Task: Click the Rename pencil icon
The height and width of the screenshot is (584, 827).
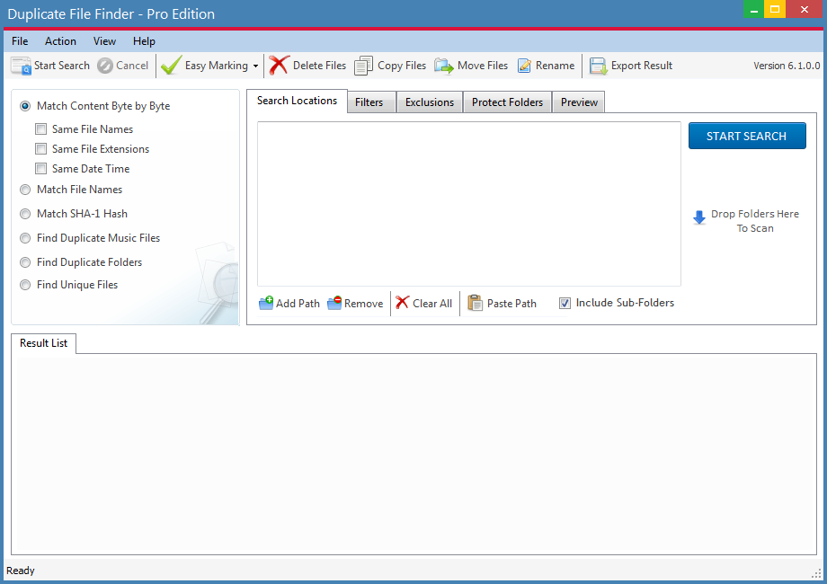Action: pyautogui.click(x=524, y=66)
